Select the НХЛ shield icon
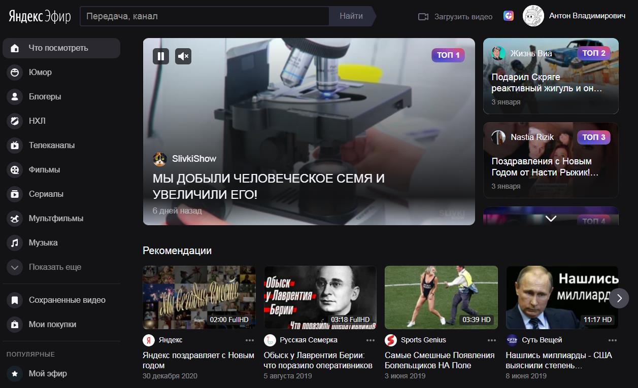 [15, 121]
